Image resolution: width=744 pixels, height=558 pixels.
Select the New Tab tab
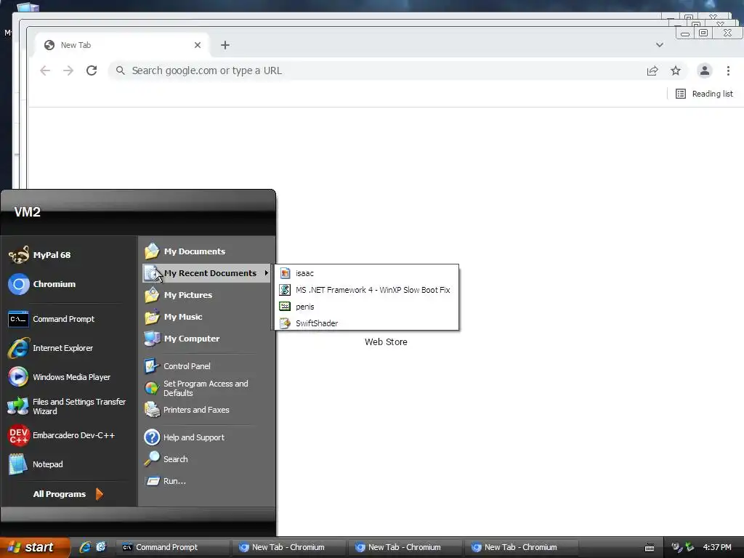(x=122, y=45)
